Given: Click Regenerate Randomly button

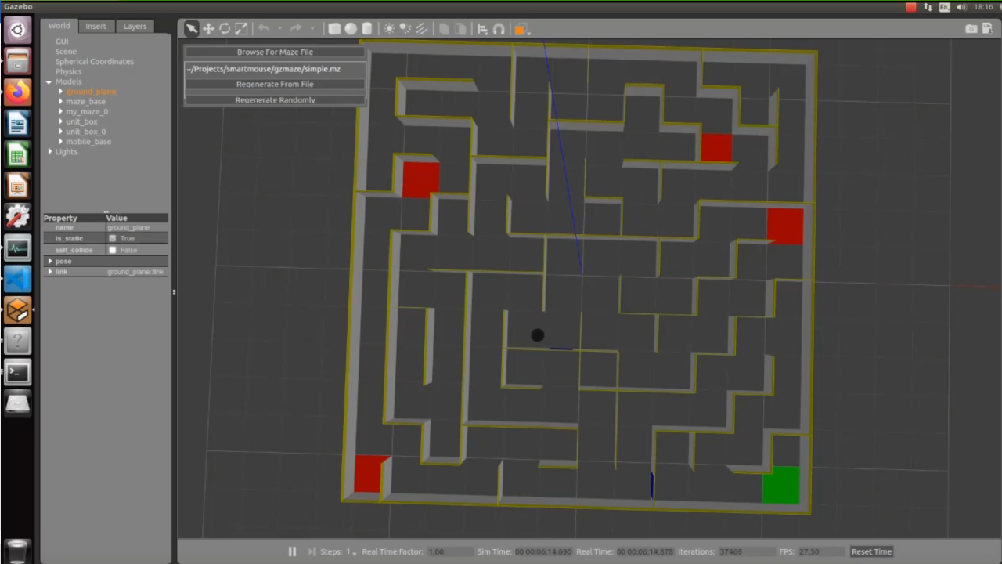Looking at the screenshot, I should [275, 99].
